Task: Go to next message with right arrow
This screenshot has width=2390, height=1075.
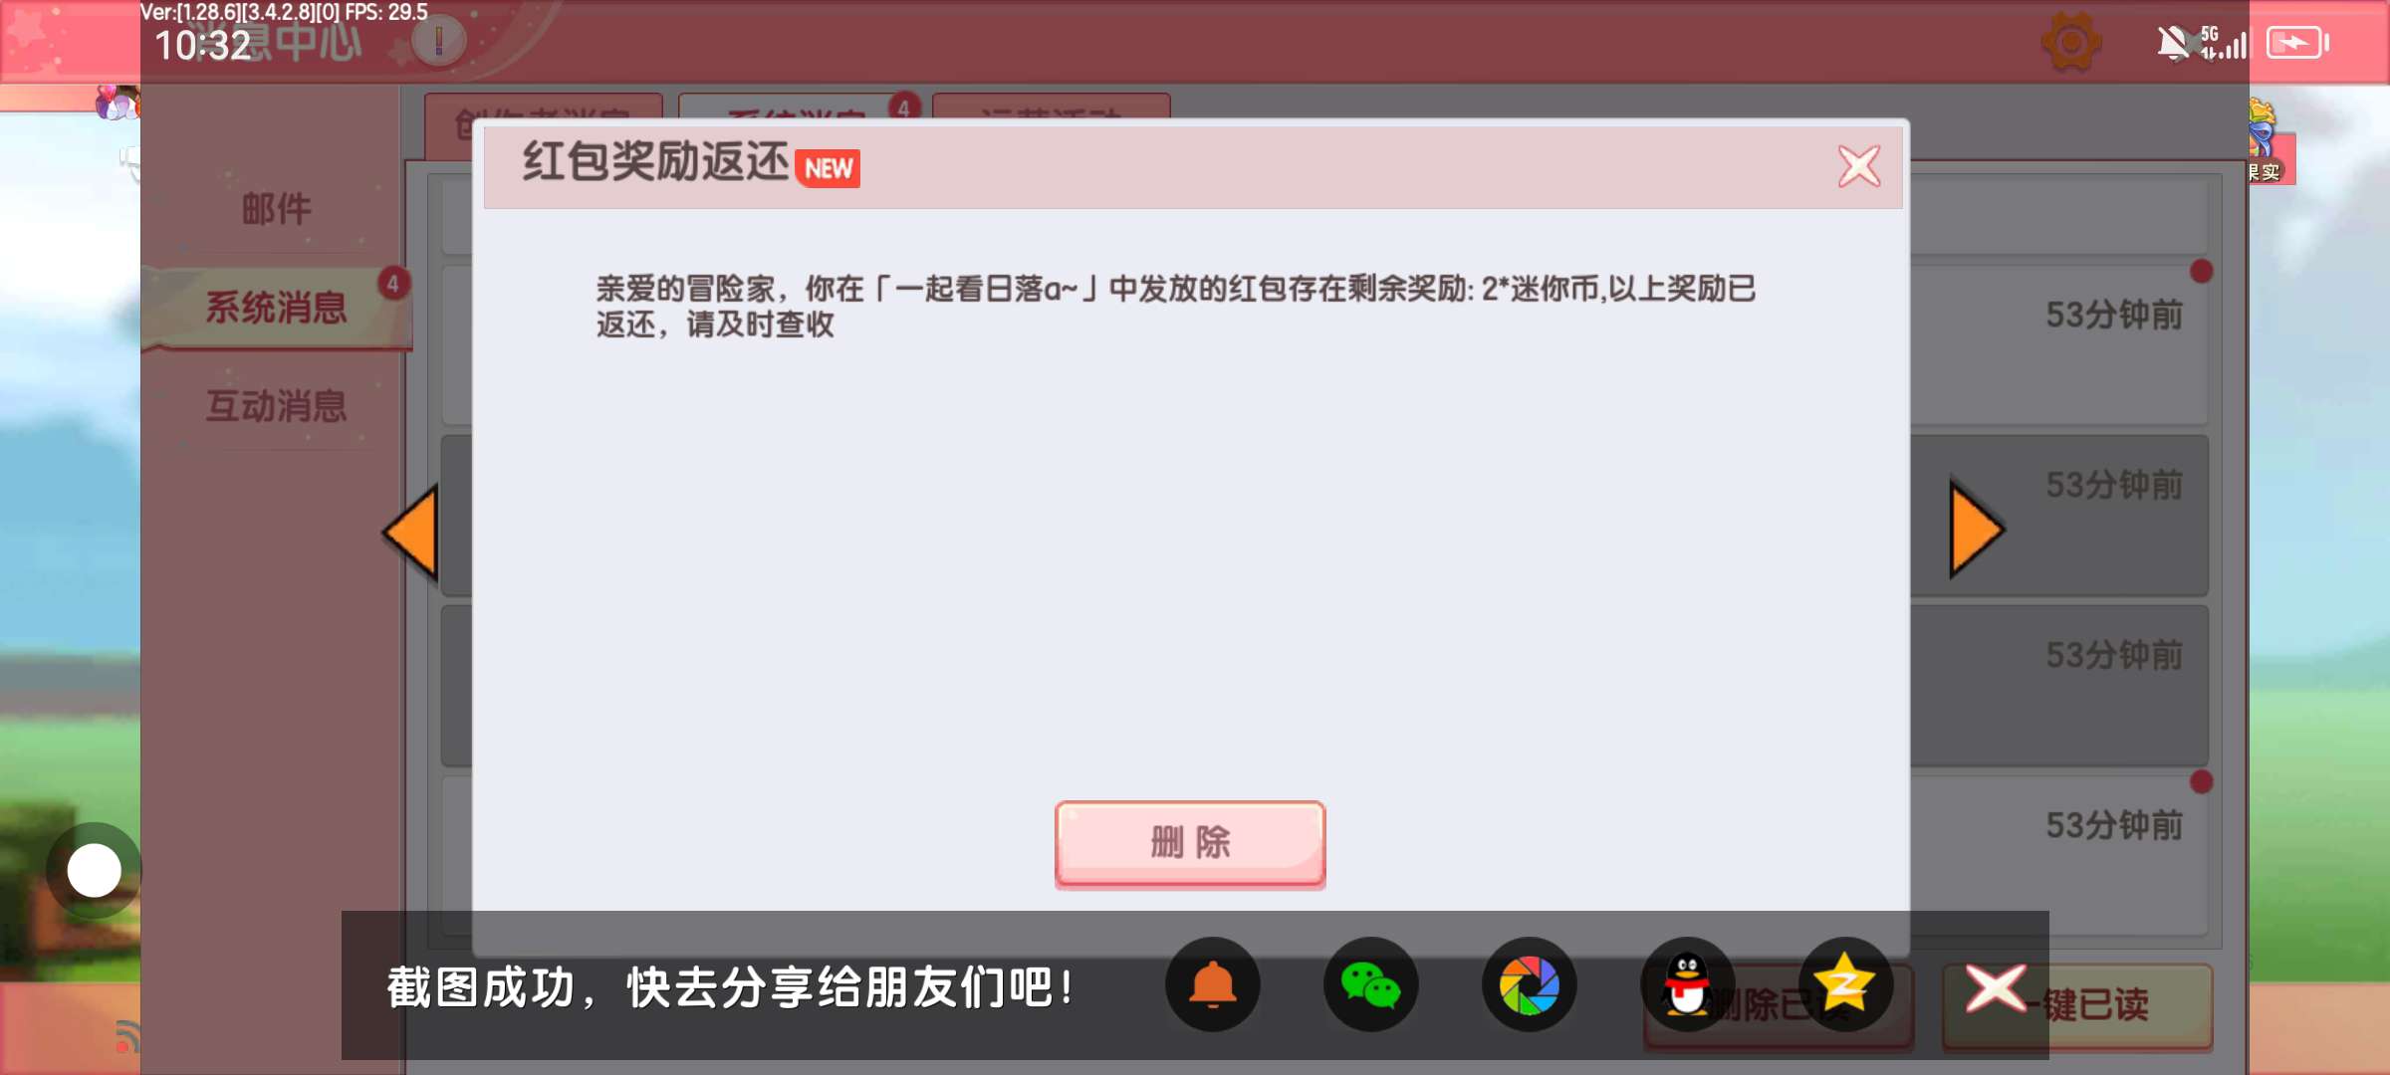Action: click(1977, 529)
